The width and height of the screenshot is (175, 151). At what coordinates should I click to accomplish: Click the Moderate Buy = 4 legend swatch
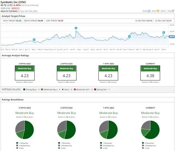coord(42,89)
